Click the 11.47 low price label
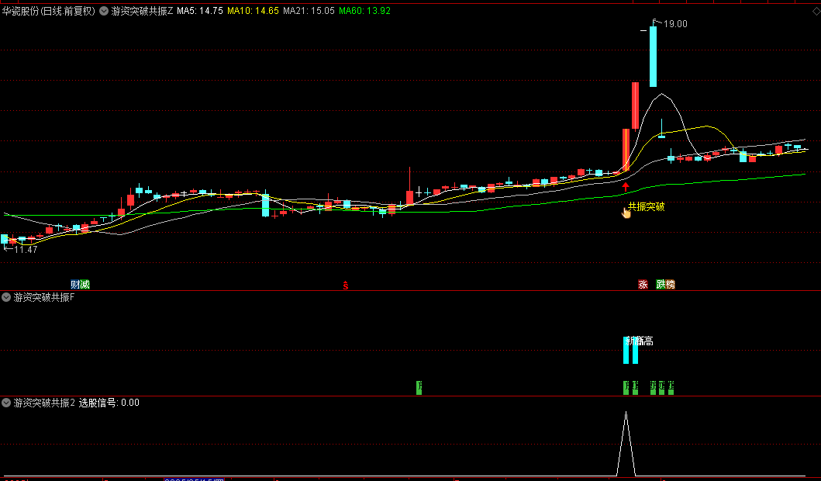 [26, 250]
